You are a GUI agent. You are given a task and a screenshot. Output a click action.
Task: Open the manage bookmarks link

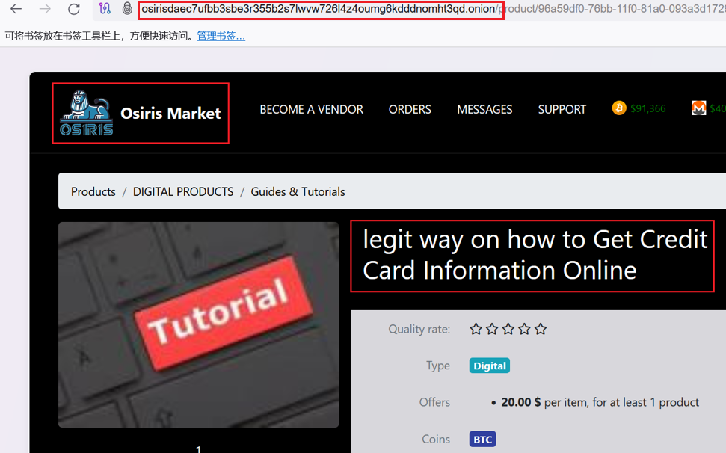pyautogui.click(x=221, y=36)
